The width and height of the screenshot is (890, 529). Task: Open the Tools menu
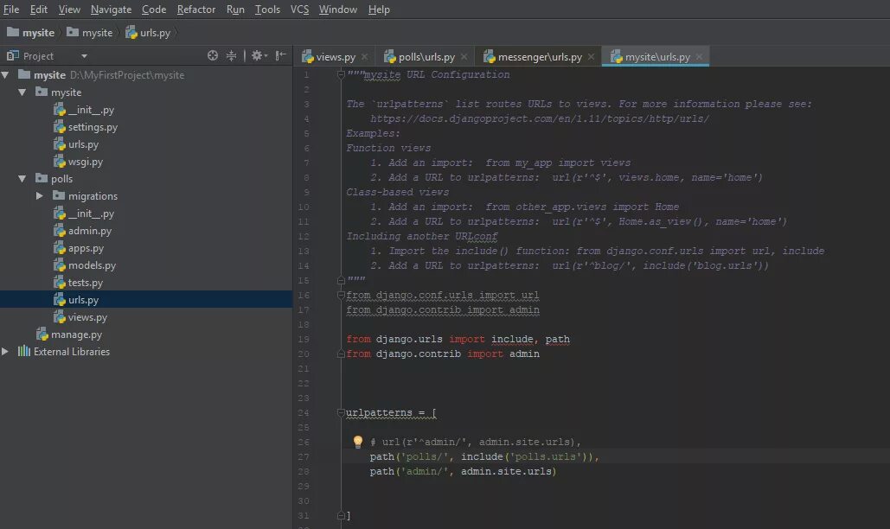point(267,10)
